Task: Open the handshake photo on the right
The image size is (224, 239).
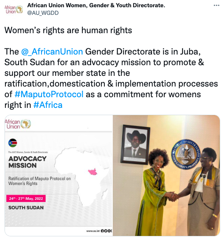Action: [166, 175]
